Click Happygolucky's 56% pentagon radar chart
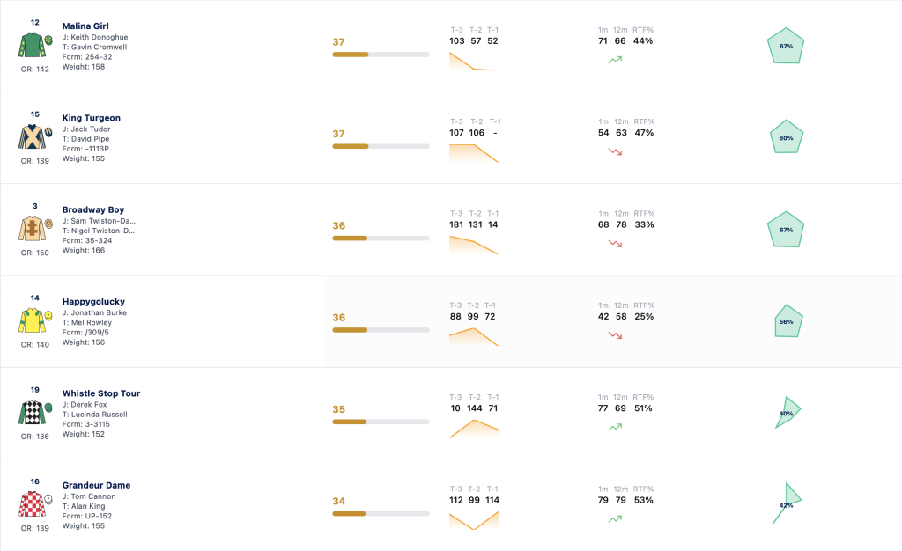 787,321
